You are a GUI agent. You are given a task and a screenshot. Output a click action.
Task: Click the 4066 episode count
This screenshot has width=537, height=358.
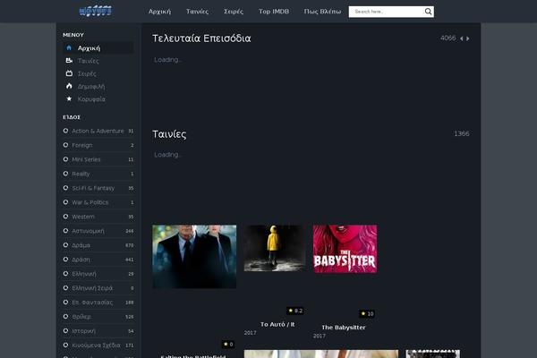tap(448, 38)
